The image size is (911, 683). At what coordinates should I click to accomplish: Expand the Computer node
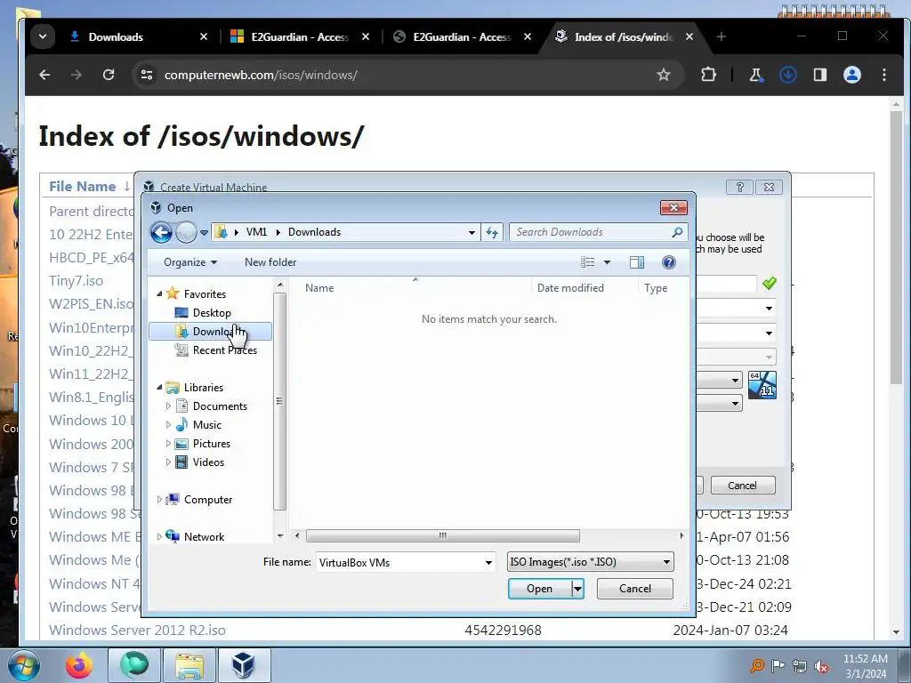(160, 500)
